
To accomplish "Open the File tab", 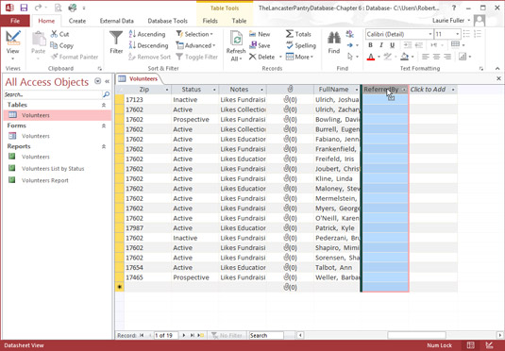I will (15, 21).
